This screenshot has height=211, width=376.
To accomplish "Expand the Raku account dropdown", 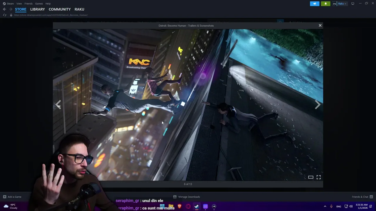I will click(342, 4).
